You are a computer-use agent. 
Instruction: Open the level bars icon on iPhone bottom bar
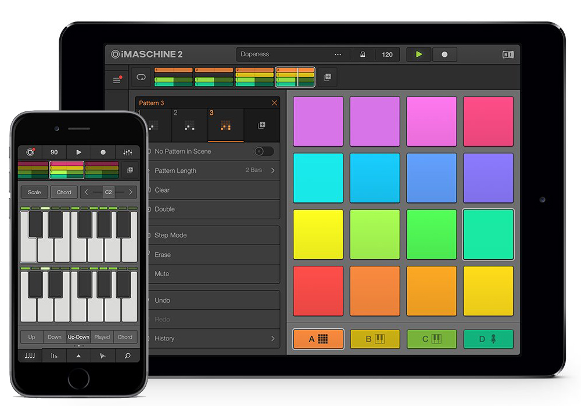[54, 356]
